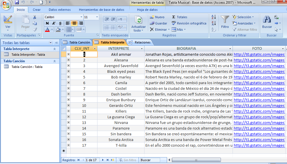
Task: Open the Datos externos ribbon tab
Action: tap(60, 10)
